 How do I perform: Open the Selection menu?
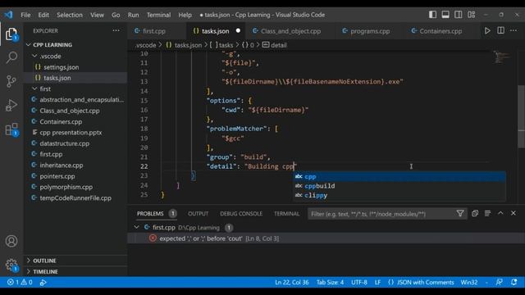[x=69, y=15]
